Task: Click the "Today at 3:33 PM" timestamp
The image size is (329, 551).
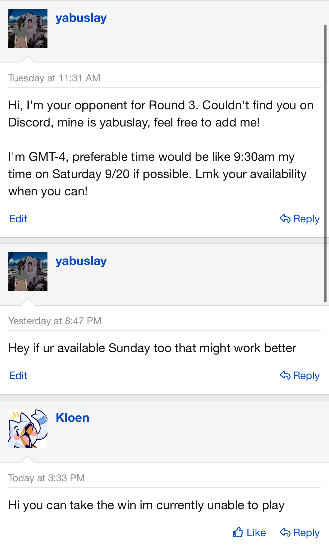Action: (47, 478)
